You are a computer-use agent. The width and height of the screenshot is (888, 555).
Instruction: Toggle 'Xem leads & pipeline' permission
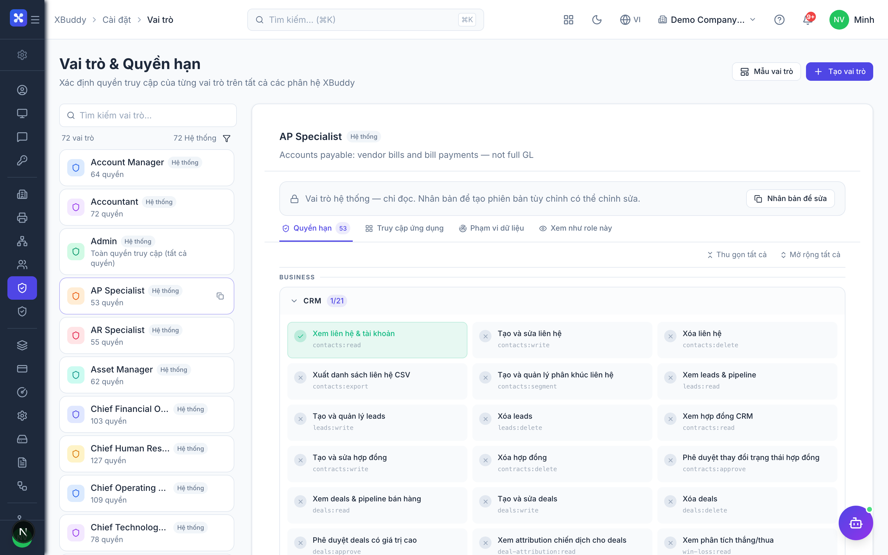[747, 381]
